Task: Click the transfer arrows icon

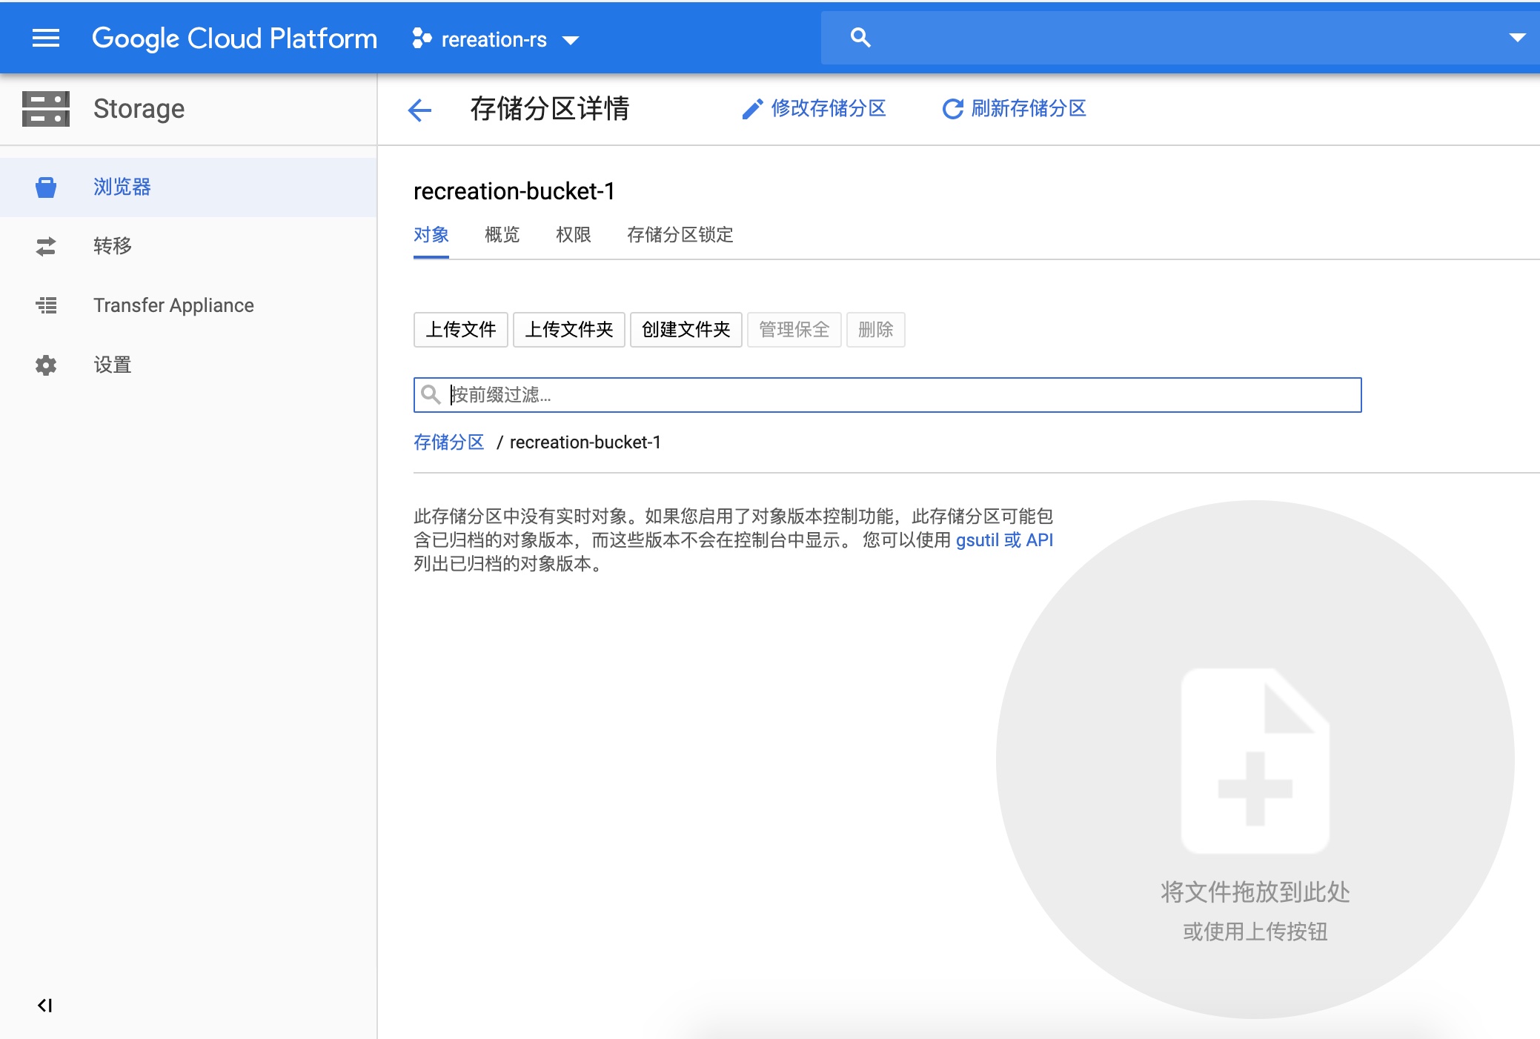Action: coord(46,246)
